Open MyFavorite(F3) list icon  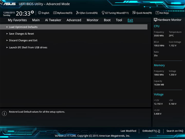pos(55,13)
